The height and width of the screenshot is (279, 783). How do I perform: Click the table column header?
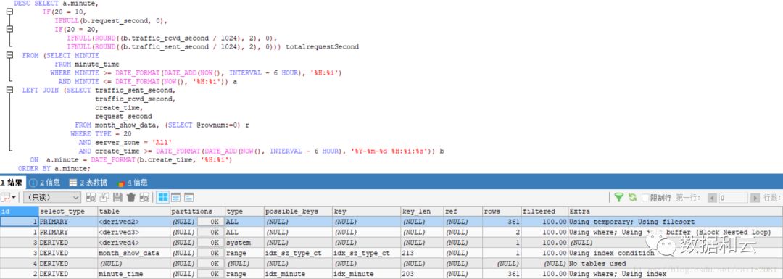133,211
